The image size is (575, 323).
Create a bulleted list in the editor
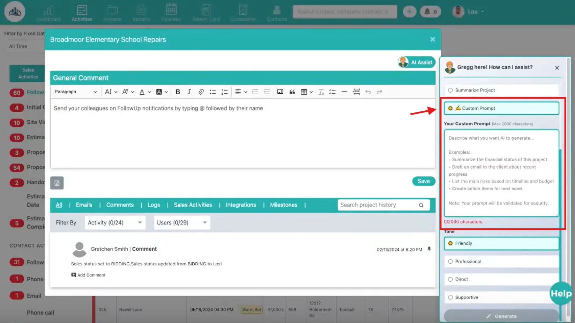212,92
